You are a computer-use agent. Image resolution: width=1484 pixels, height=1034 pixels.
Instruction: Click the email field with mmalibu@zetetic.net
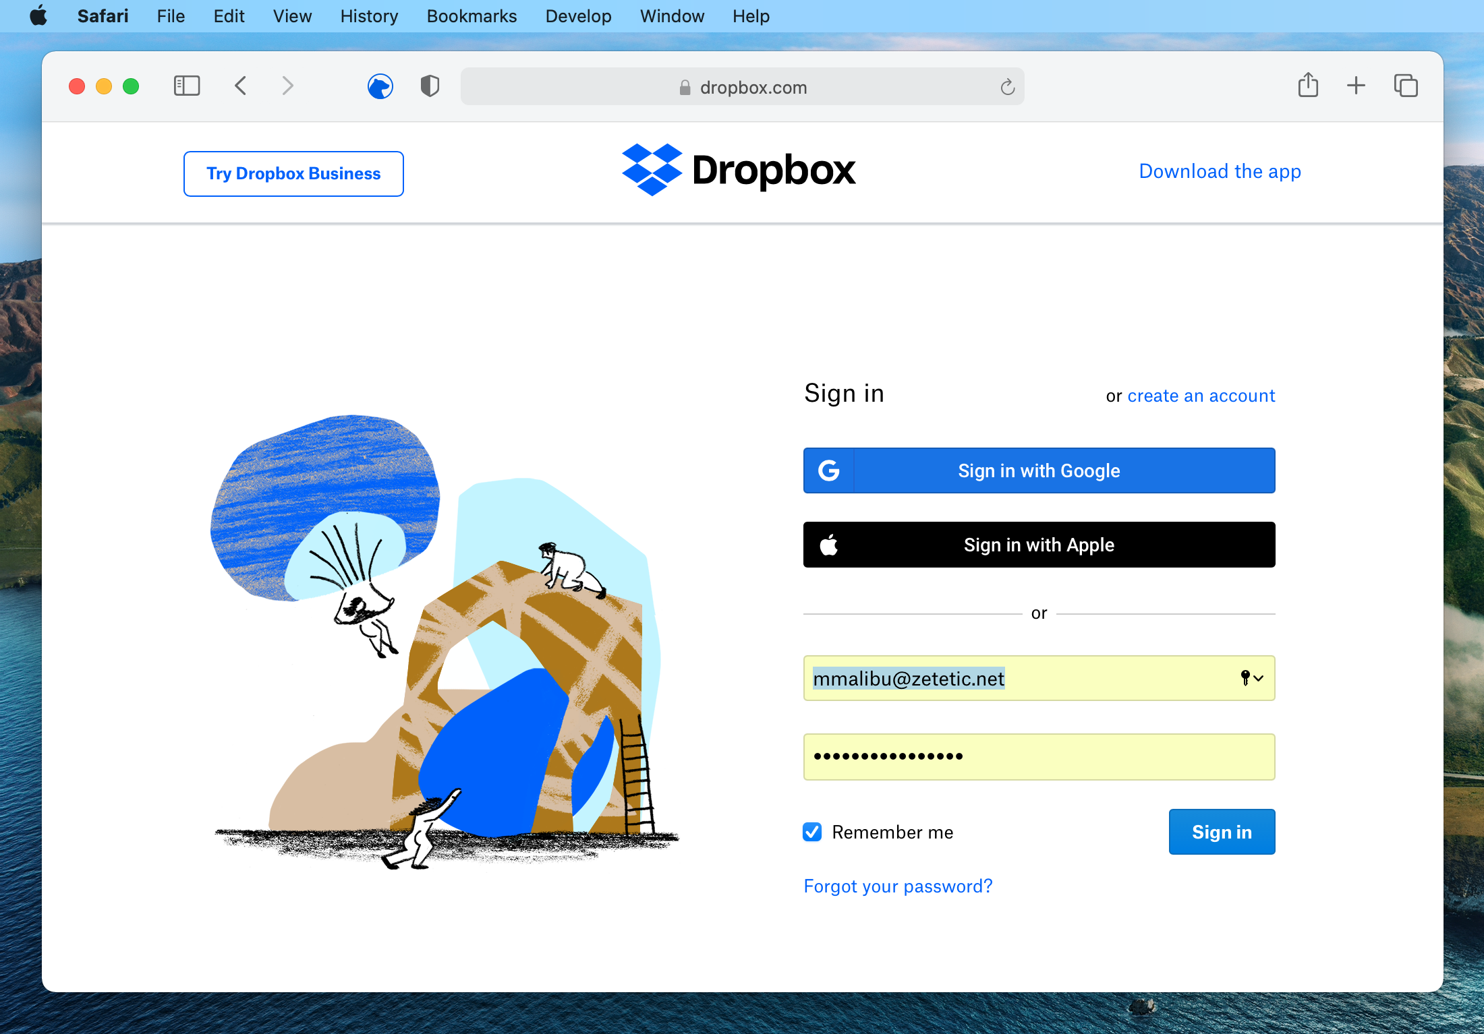click(x=1039, y=678)
